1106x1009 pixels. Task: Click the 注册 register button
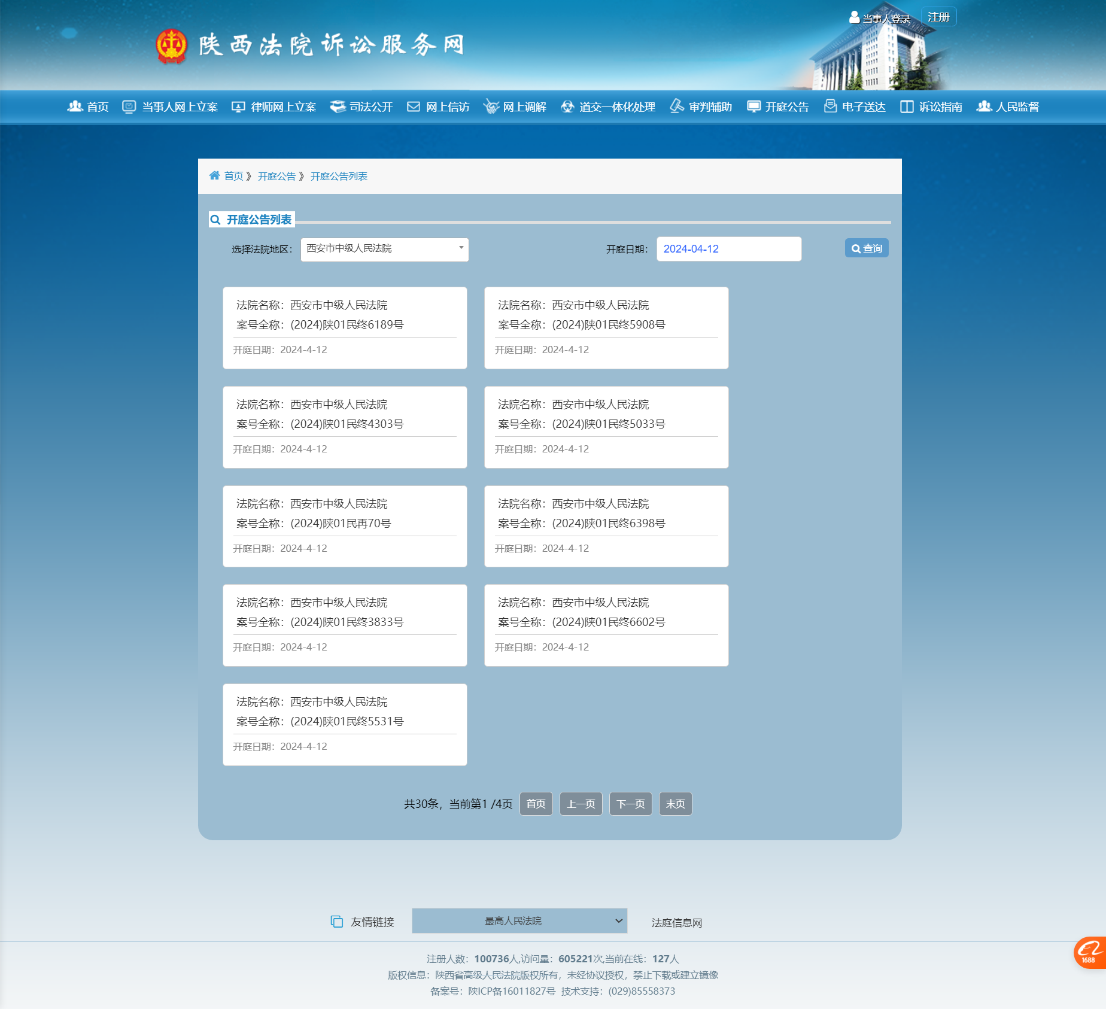[938, 17]
